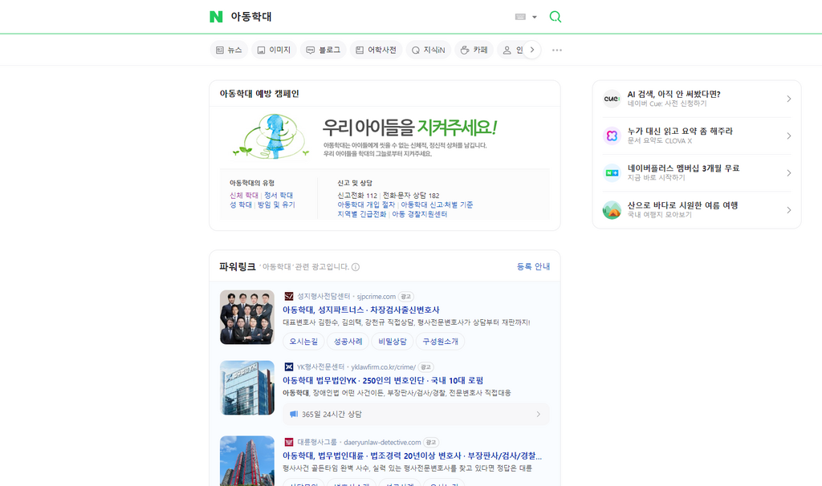Open the 아동학대 개입 절차 link
The width and height of the screenshot is (822, 486).
[366, 205]
